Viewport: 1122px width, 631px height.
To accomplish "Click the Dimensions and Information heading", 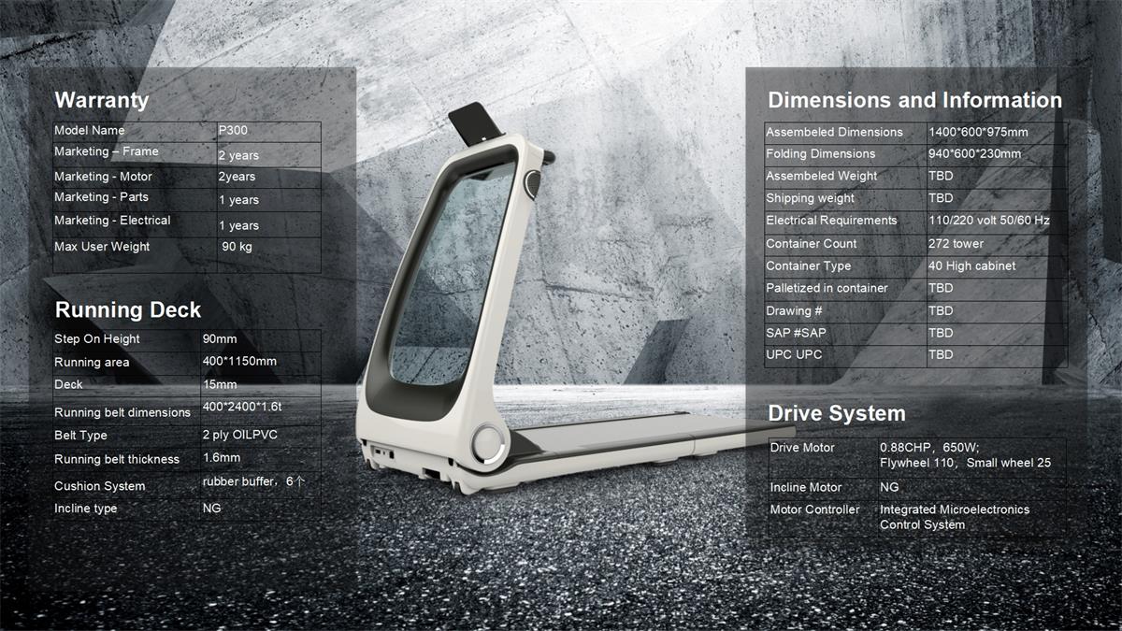I will tap(914, 100).
